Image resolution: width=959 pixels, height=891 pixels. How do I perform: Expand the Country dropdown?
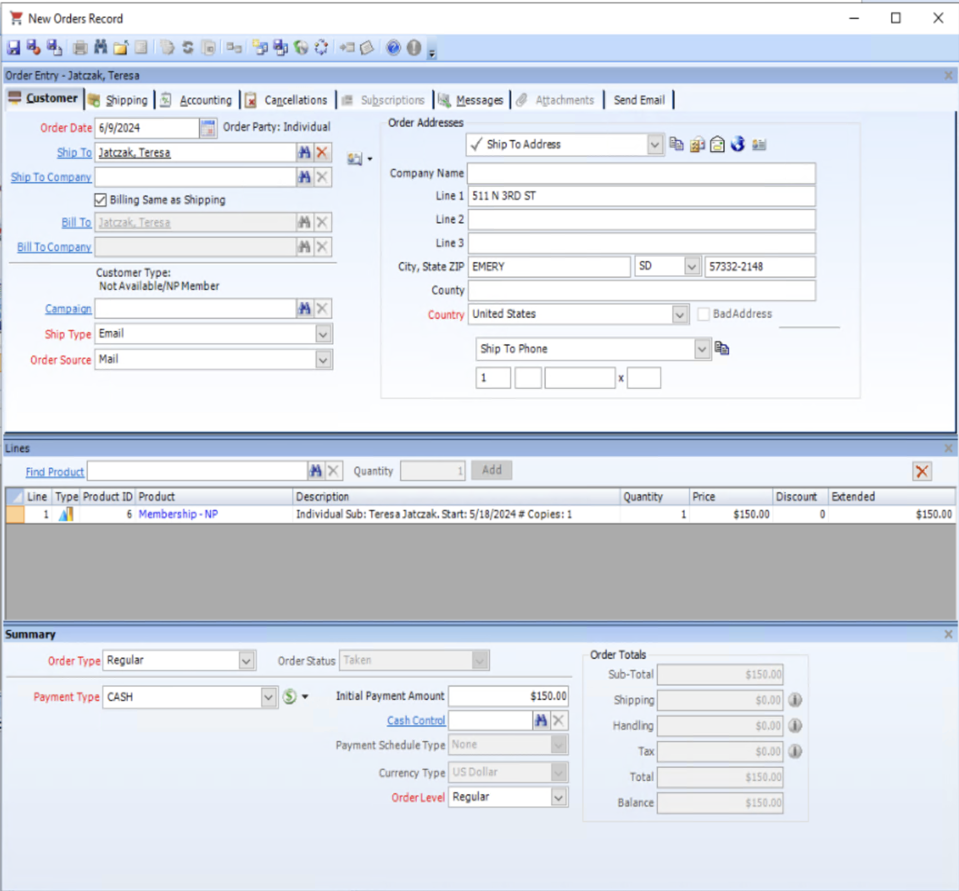coord(680,314)
